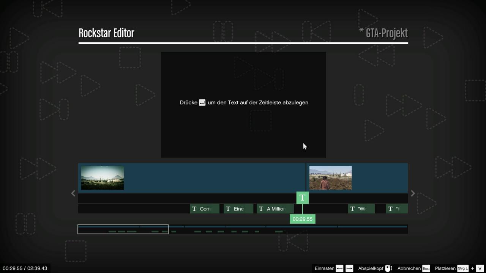The height and width of the screenshot is (273, 486).
Task: Select the last text clip at the timeline's right edge
Action: pyautogui.click(x=397, y=209)
